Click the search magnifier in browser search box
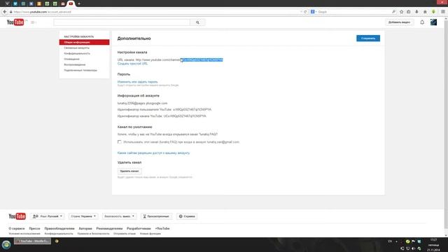The image size is (448, 252). point(393,12)
